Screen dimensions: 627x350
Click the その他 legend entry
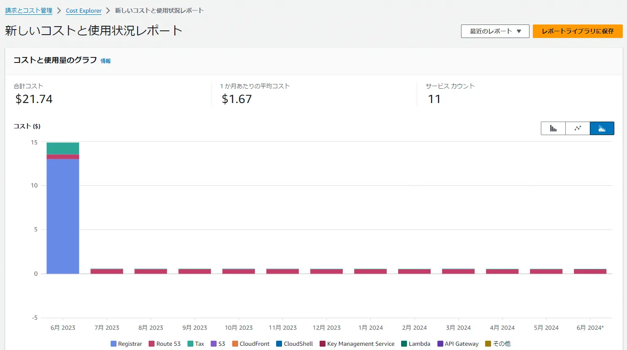tap(497, 344)
